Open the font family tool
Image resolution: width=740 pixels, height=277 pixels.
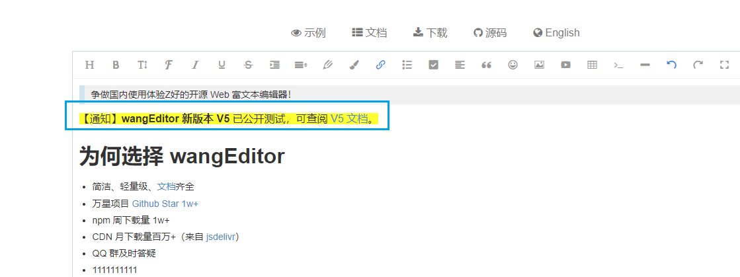169,65
